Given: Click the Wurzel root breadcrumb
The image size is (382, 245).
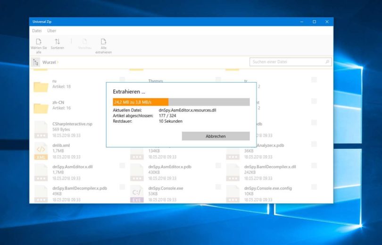Looking at the screenshot, I should coord(49,62).
